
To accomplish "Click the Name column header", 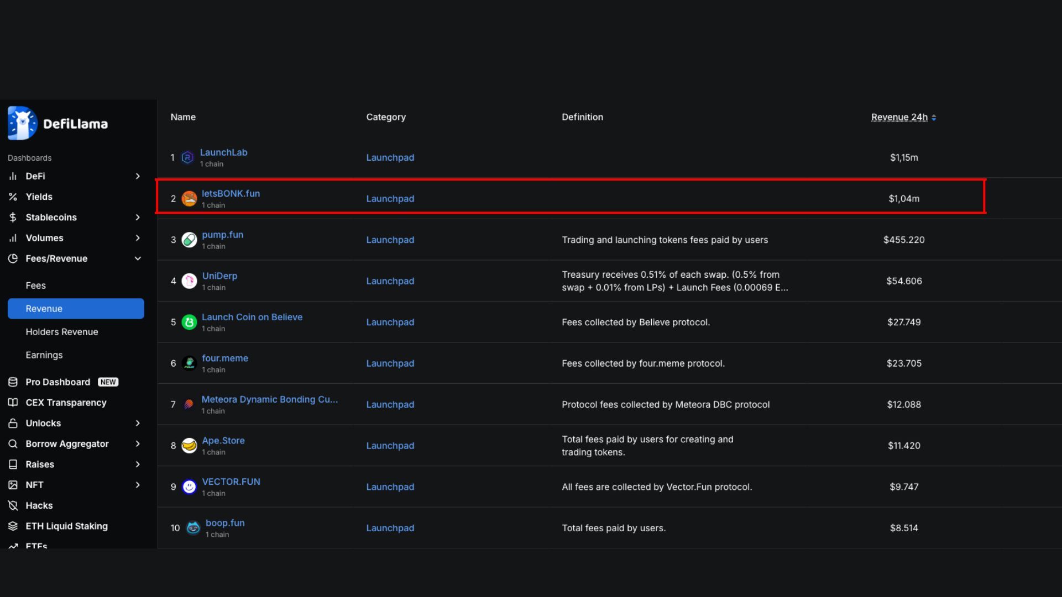I will coord(183,117).
